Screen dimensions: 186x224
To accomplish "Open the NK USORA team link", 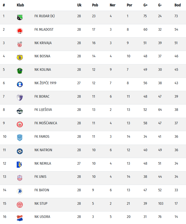I will coord(42,217).
